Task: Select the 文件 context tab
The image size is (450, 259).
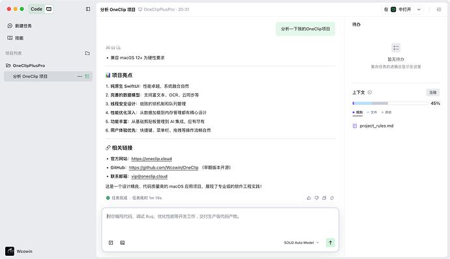Action: click(372, 113)
